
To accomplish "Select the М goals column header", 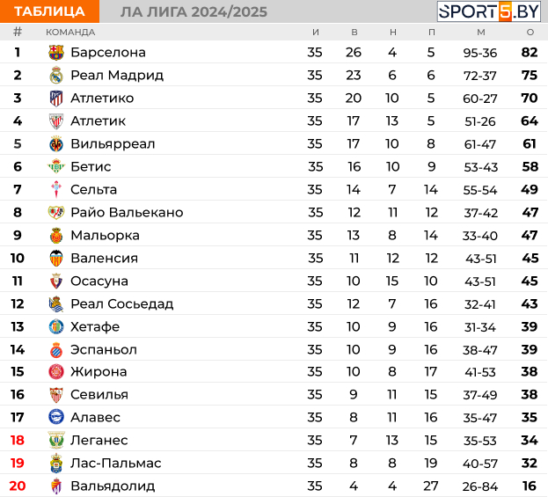I will (x=481, y=33).
